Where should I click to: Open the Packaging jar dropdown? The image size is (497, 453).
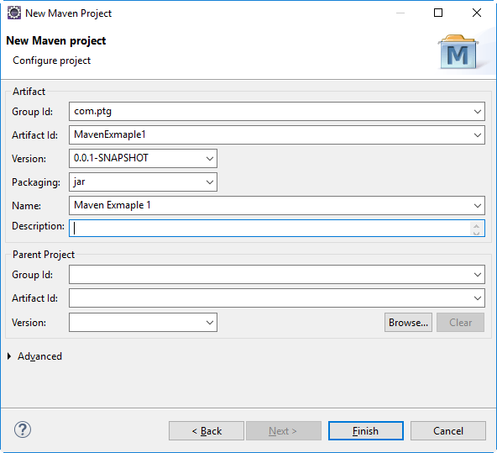pyautogui.click(x=210, y=182)
